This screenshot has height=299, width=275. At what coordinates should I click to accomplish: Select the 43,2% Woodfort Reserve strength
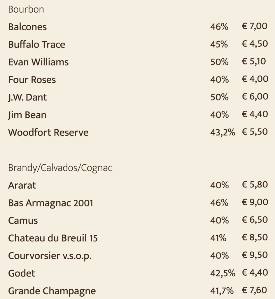click(x=223, y=132)
